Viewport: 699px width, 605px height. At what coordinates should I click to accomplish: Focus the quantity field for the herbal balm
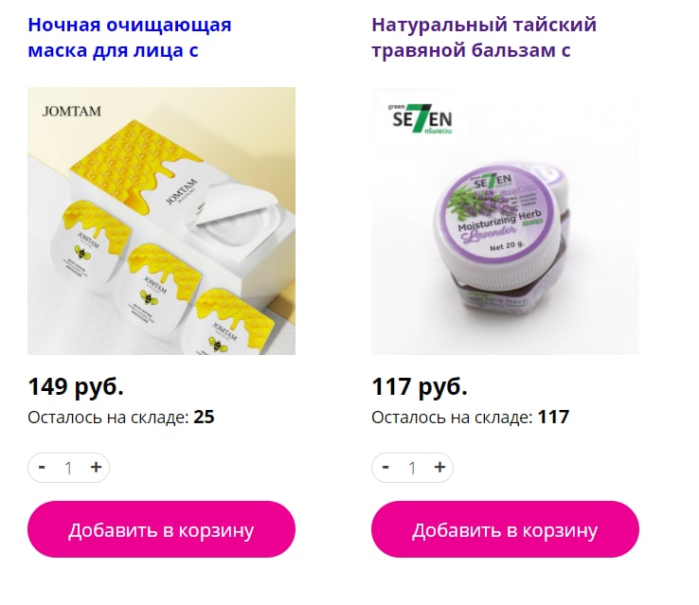pyautogui.click(x=412, y=468)
